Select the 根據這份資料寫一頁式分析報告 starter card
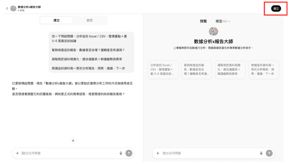 pos(264,69)
